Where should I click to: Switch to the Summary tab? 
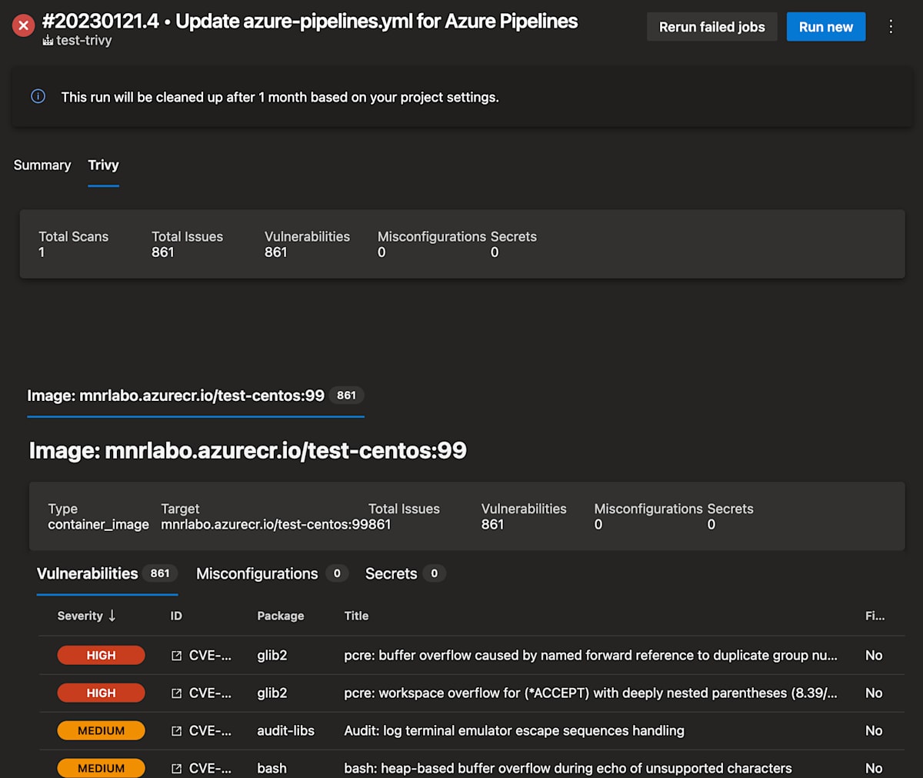coord(42,165)
